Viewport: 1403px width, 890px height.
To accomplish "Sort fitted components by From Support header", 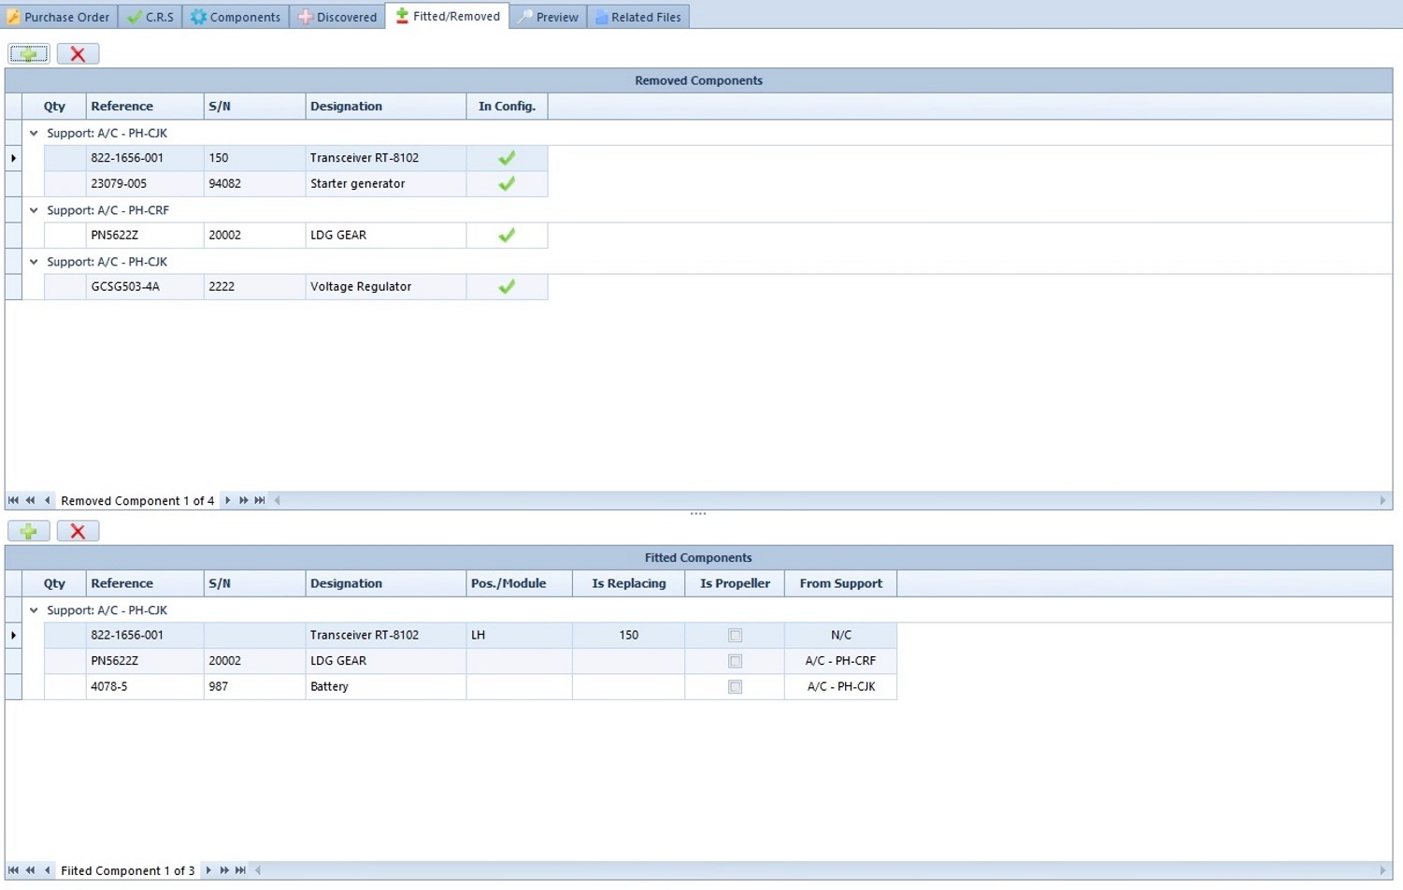I will point(840,583).
